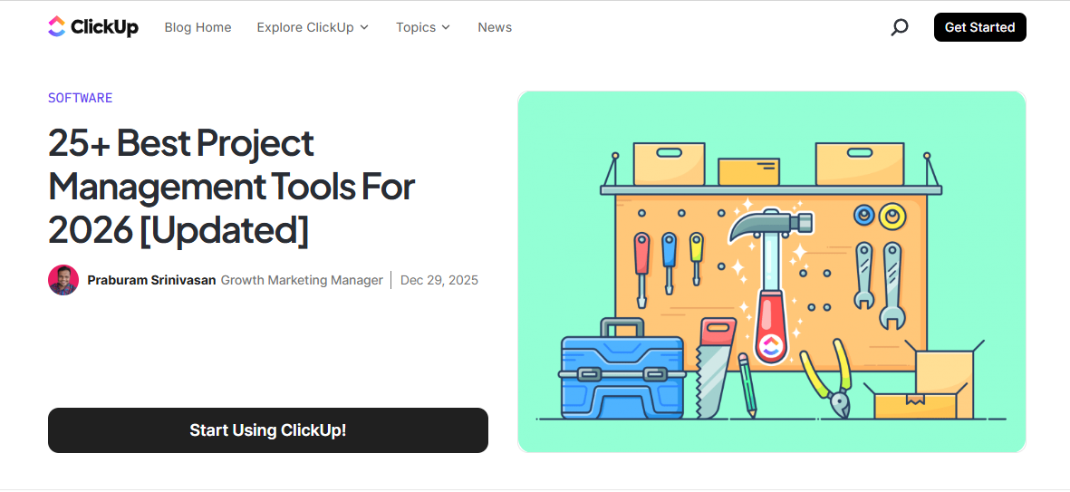Open the Praburam Srinivasan author link
The height and width of the screenshot is (492, 1070).
point(151,280)
